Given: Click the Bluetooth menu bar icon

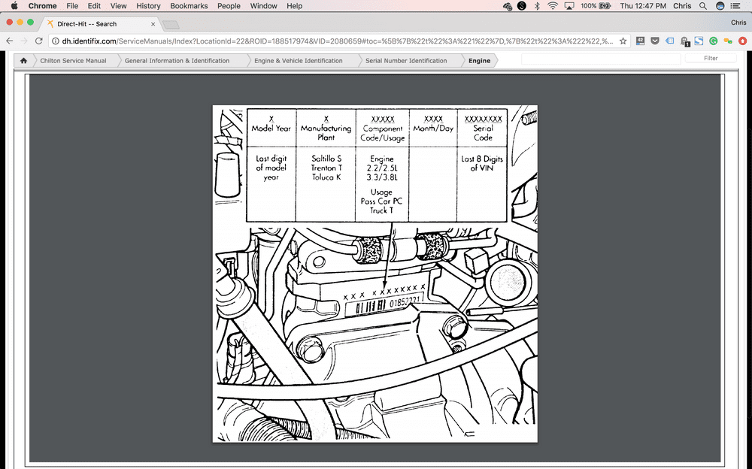Looking at the screenshot, I should 537,6.
